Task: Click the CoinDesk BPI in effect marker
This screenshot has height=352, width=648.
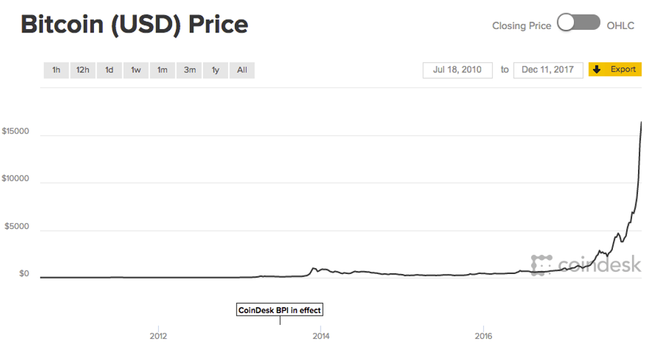Action: (x=280, y=310)
